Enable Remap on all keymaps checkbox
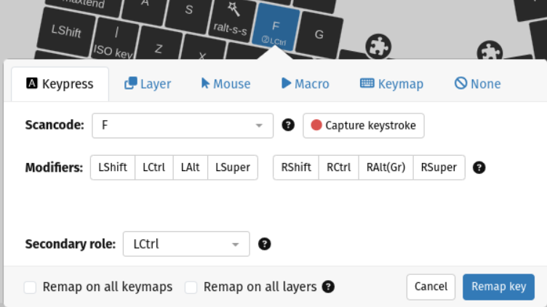 (x=31, y=287)
